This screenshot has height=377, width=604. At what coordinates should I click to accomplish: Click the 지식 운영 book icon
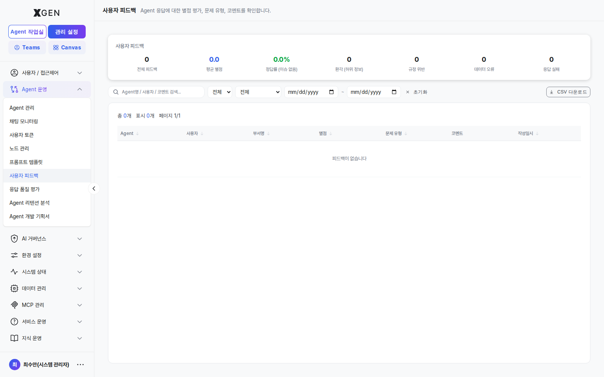pos(14,338)
